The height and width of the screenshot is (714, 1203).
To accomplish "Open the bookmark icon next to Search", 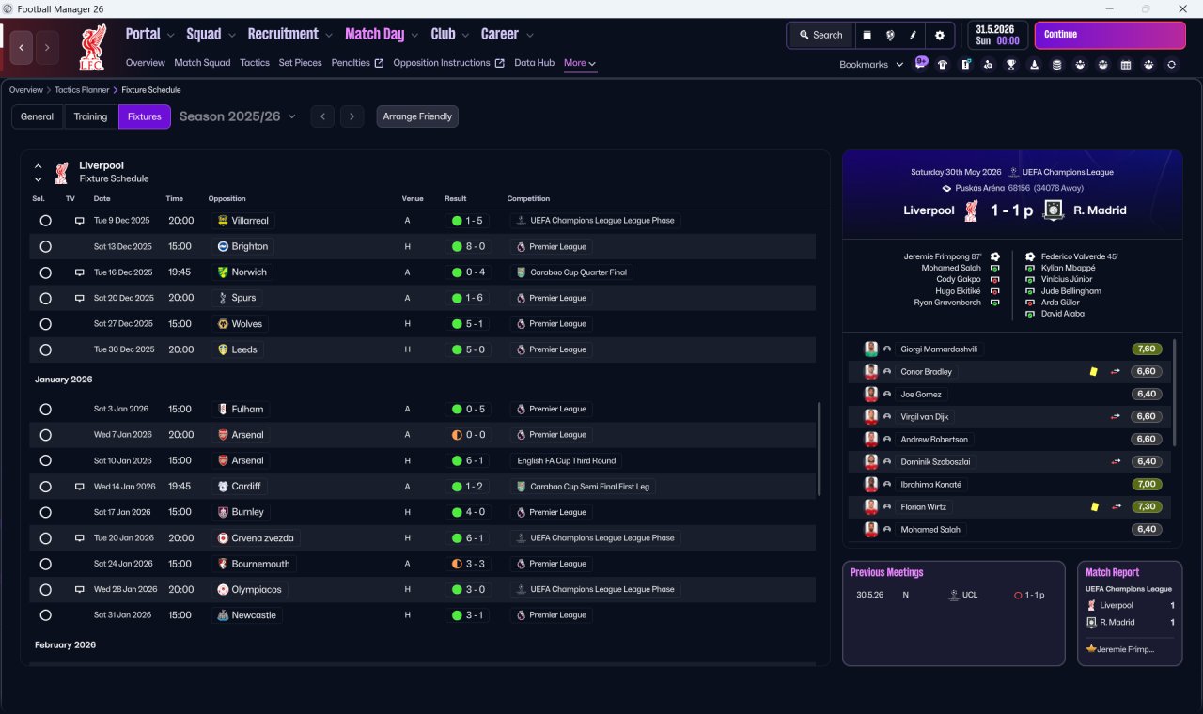I will point(867,35).
